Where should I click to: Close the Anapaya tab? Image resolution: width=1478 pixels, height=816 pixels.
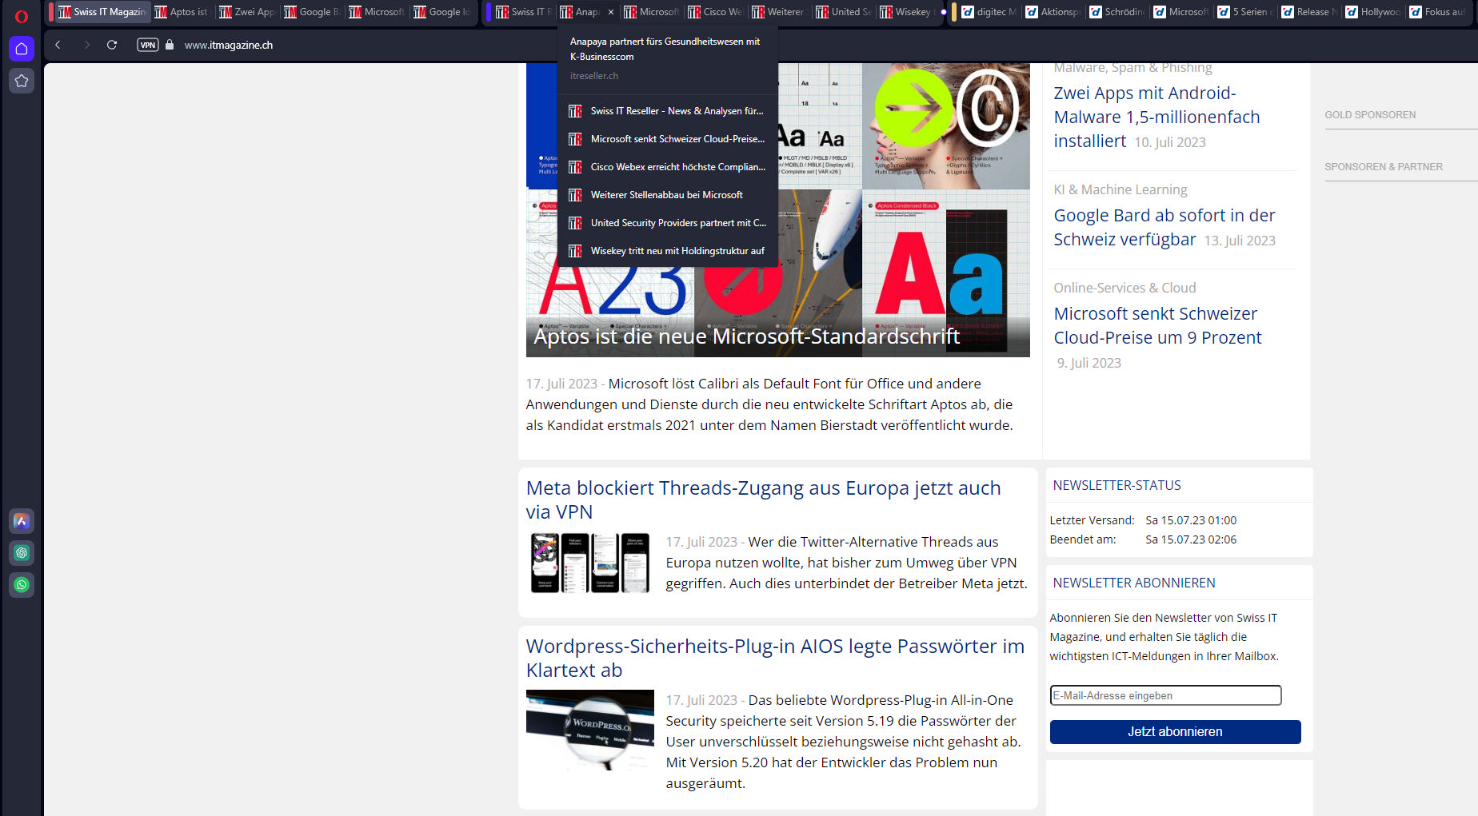click(611, 12)
